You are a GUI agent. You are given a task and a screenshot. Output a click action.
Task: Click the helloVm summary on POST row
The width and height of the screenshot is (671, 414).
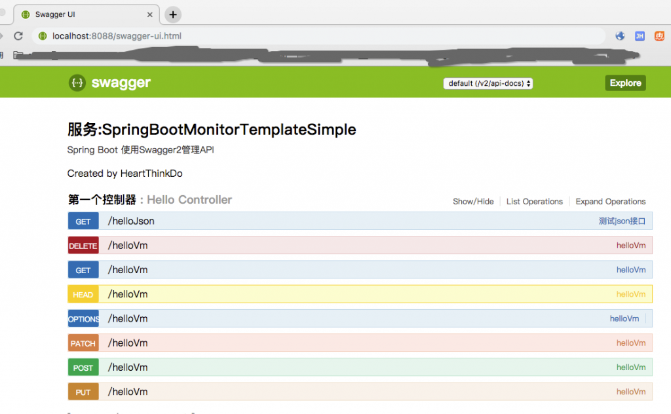pyautogui.click(x=631, y=367)
